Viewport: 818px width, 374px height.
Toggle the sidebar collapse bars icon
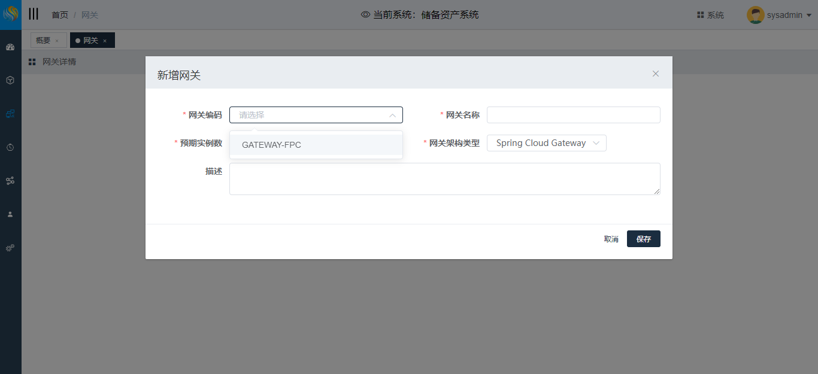pyautogui.click(x=34, y=14)
